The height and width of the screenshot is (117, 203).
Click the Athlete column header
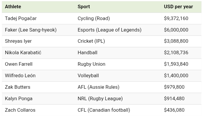[x=13, y=7]
